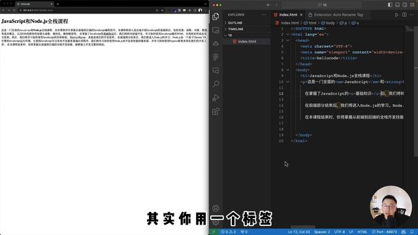
Task: Click the minimap at editor's right edge
Action: [x=410, y=29]
